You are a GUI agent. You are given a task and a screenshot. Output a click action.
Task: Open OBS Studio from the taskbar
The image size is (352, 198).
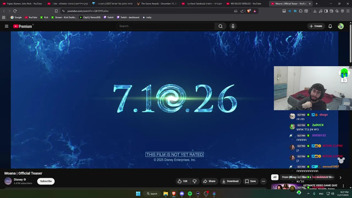[206, 194]
